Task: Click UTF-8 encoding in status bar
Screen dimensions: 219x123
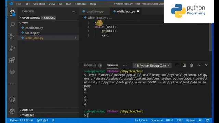Action: pos(170,120)
